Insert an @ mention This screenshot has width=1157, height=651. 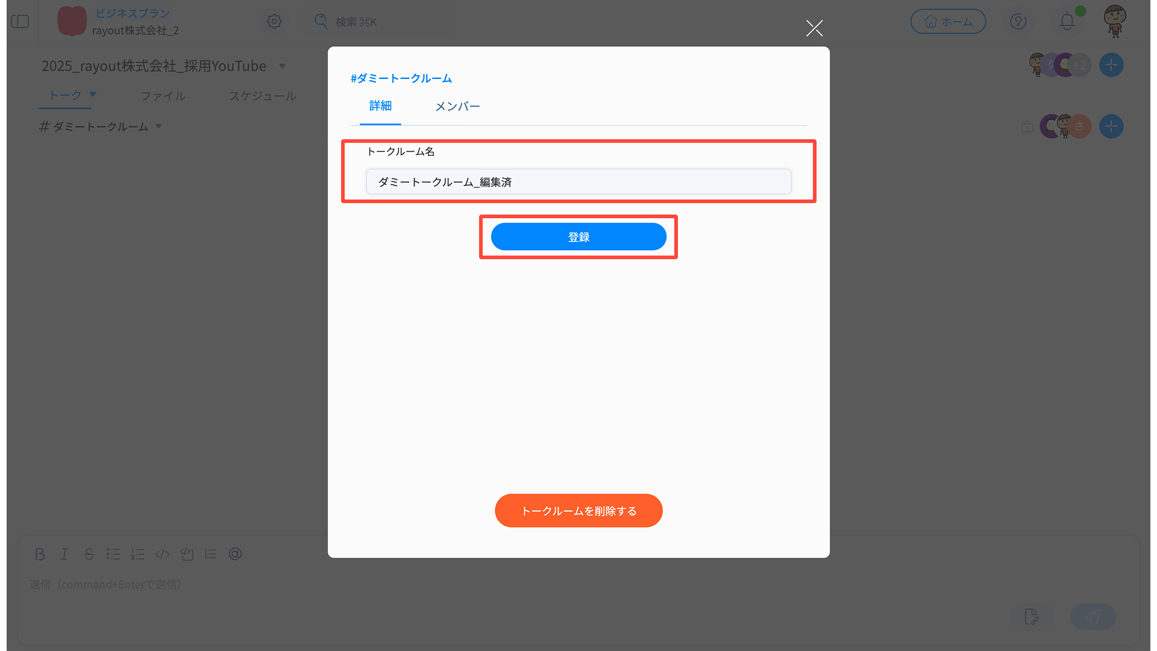[x=236, y=554]
